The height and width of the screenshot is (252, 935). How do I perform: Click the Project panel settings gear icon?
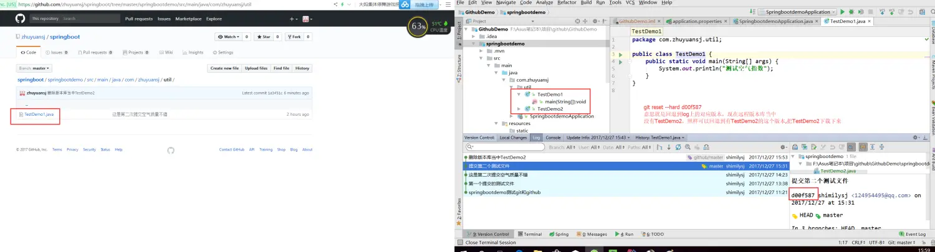(595, 21)
